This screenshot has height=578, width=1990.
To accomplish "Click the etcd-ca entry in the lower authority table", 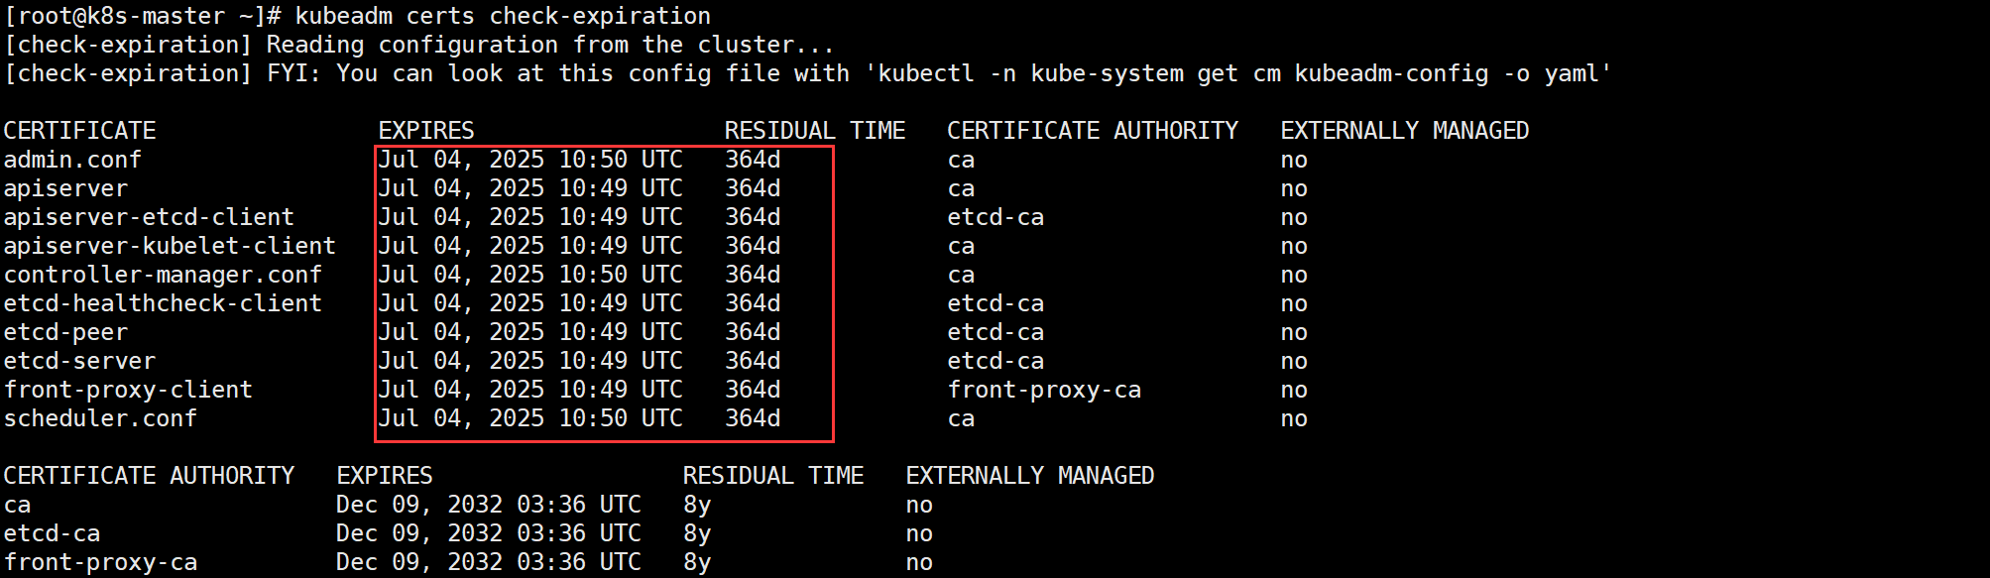I will [x=52, y=533].
